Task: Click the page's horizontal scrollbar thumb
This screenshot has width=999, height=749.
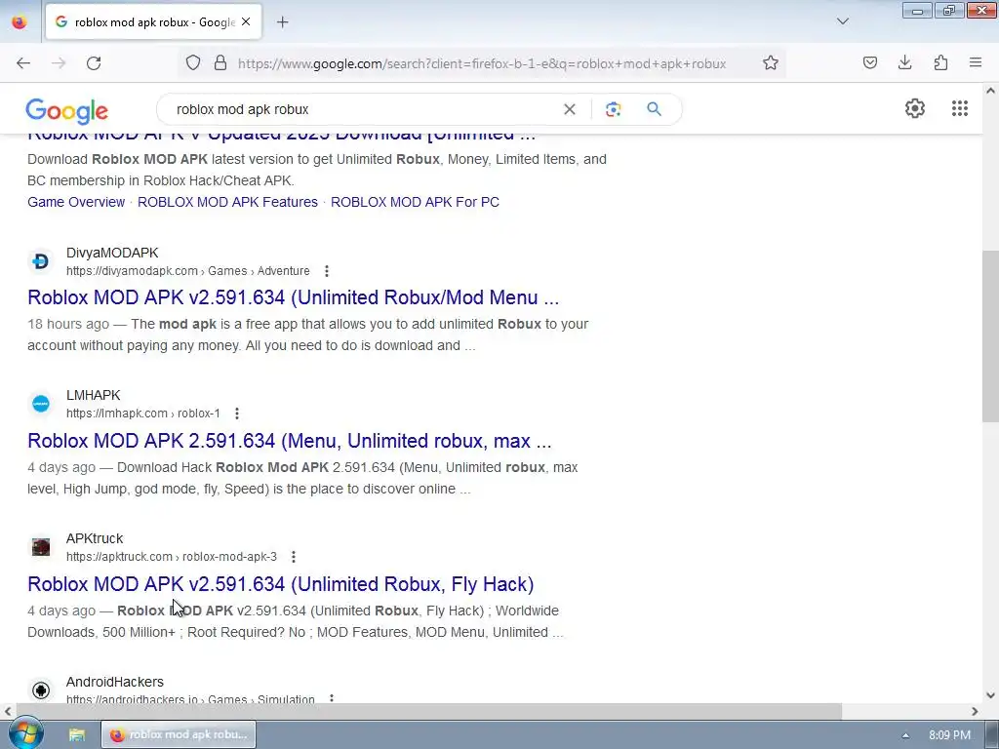Action: pos(429,711)
